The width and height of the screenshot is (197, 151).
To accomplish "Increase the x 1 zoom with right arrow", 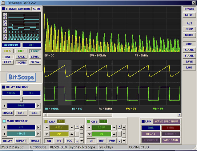I will (38, 127).
